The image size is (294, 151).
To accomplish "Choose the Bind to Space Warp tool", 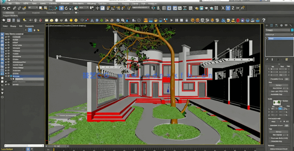I will pyautogui.click(x=24, y=8).
